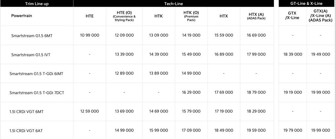Image resolution: width=335 pixels, height=139 pixels.
Task: Click the 18 39 000 GTX price
Action: 292,54
